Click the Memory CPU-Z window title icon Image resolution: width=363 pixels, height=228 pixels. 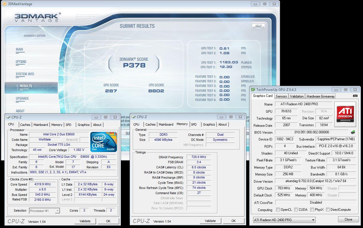coord(133,117)
